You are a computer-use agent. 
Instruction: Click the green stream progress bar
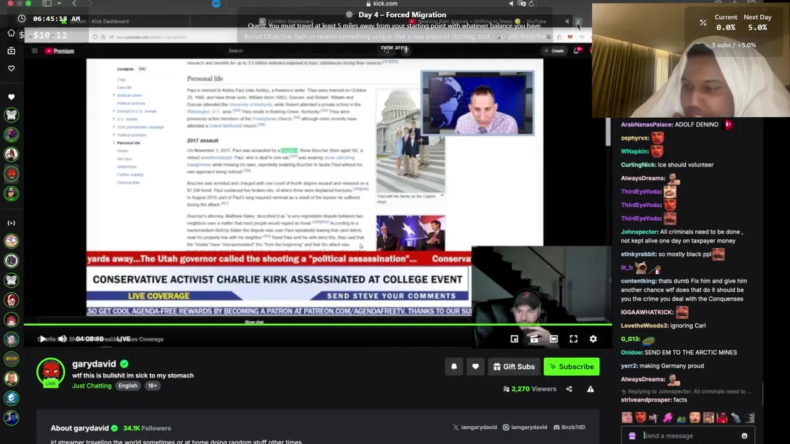click(x=318, y=324)
